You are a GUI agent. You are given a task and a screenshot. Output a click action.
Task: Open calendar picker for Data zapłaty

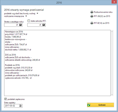(x=20, y=106)
